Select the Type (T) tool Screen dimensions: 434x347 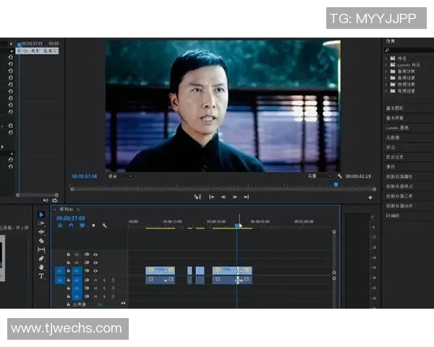[41, 276]
